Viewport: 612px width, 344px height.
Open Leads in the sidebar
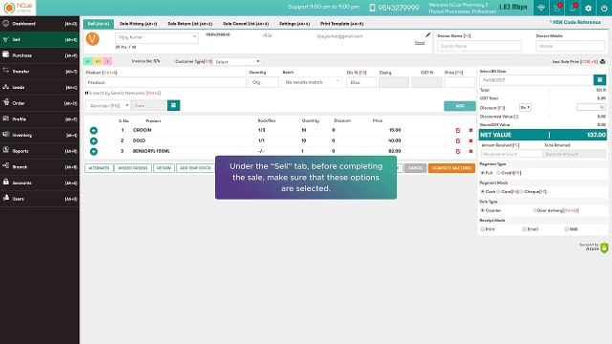tap(39, 87)
